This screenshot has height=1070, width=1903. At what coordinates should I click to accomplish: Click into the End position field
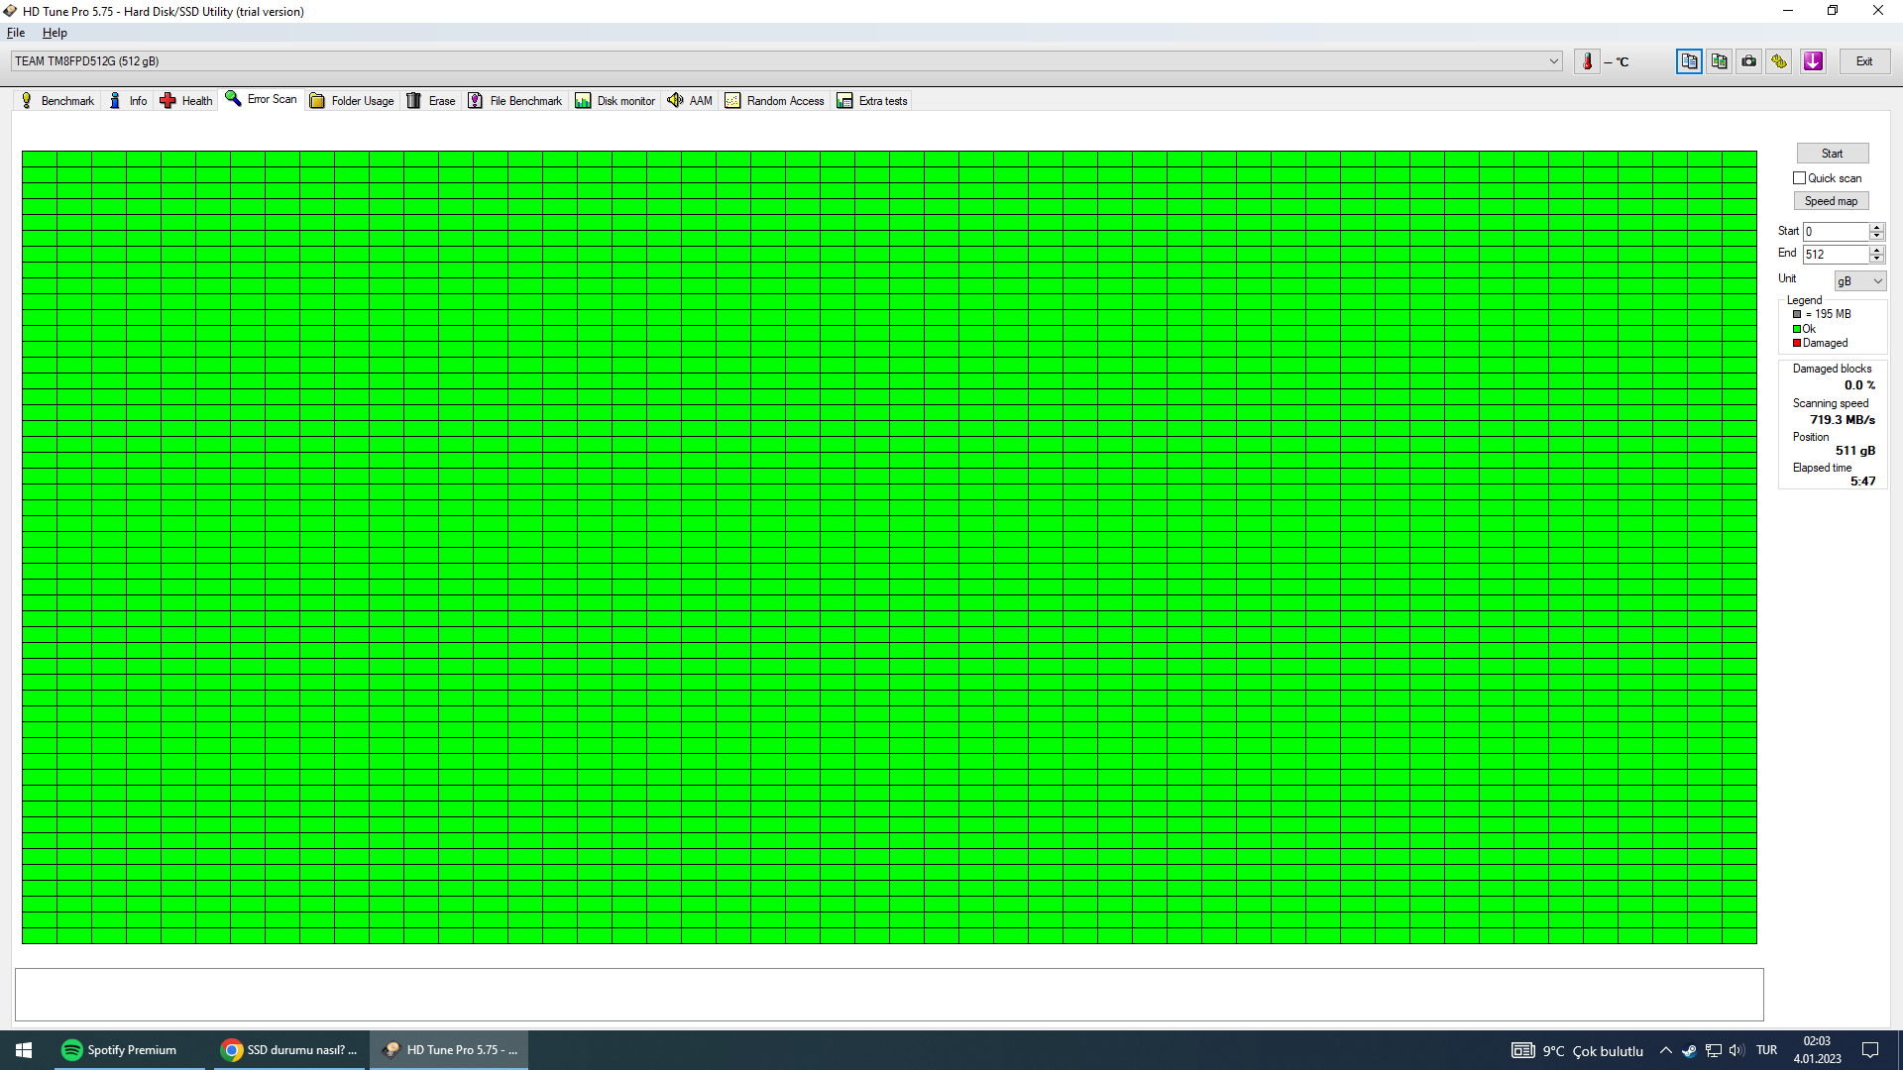[x=1835, y=255]
